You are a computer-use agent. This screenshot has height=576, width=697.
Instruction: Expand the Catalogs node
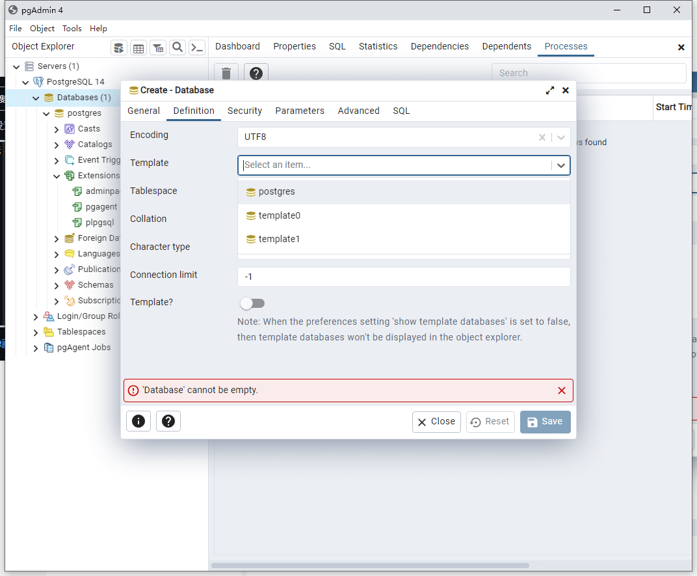click(x=57, y=145)
